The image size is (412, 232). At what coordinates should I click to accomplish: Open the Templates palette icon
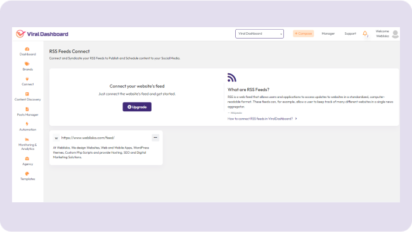pos(27,174)
